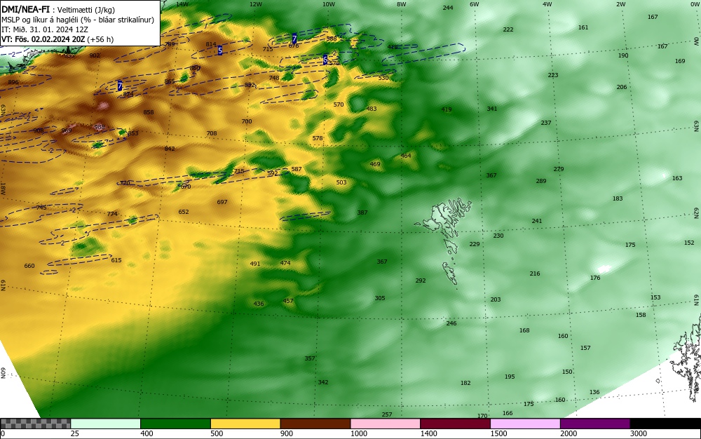Click the grid value 419
The height and width of the screenshot is (439, 701).
446,109
